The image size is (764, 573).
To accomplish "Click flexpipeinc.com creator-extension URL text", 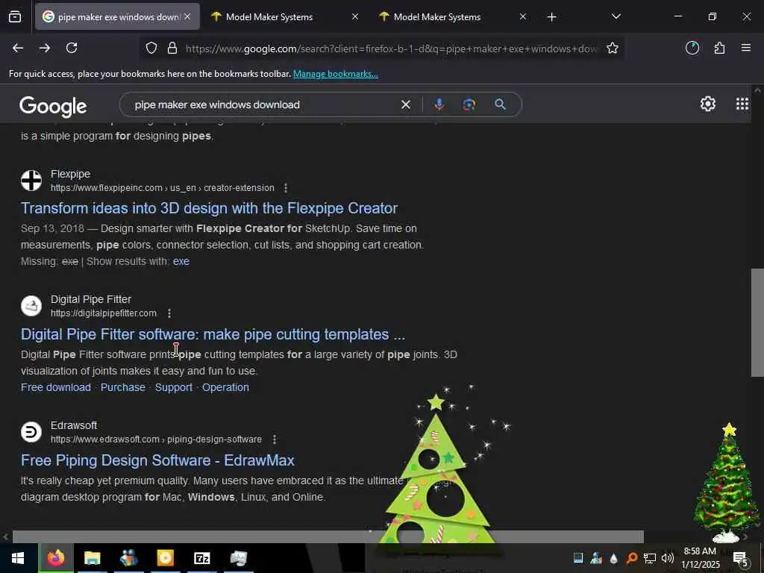I will click(x=162, y=188).
